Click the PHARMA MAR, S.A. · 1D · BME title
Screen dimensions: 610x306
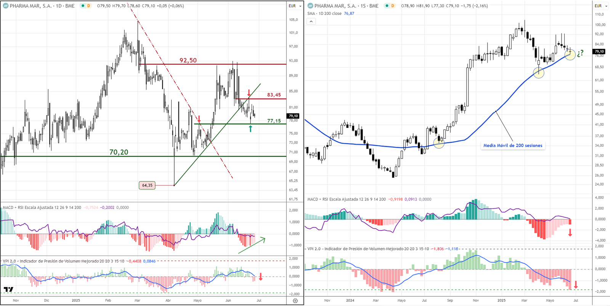pos(42,6)
